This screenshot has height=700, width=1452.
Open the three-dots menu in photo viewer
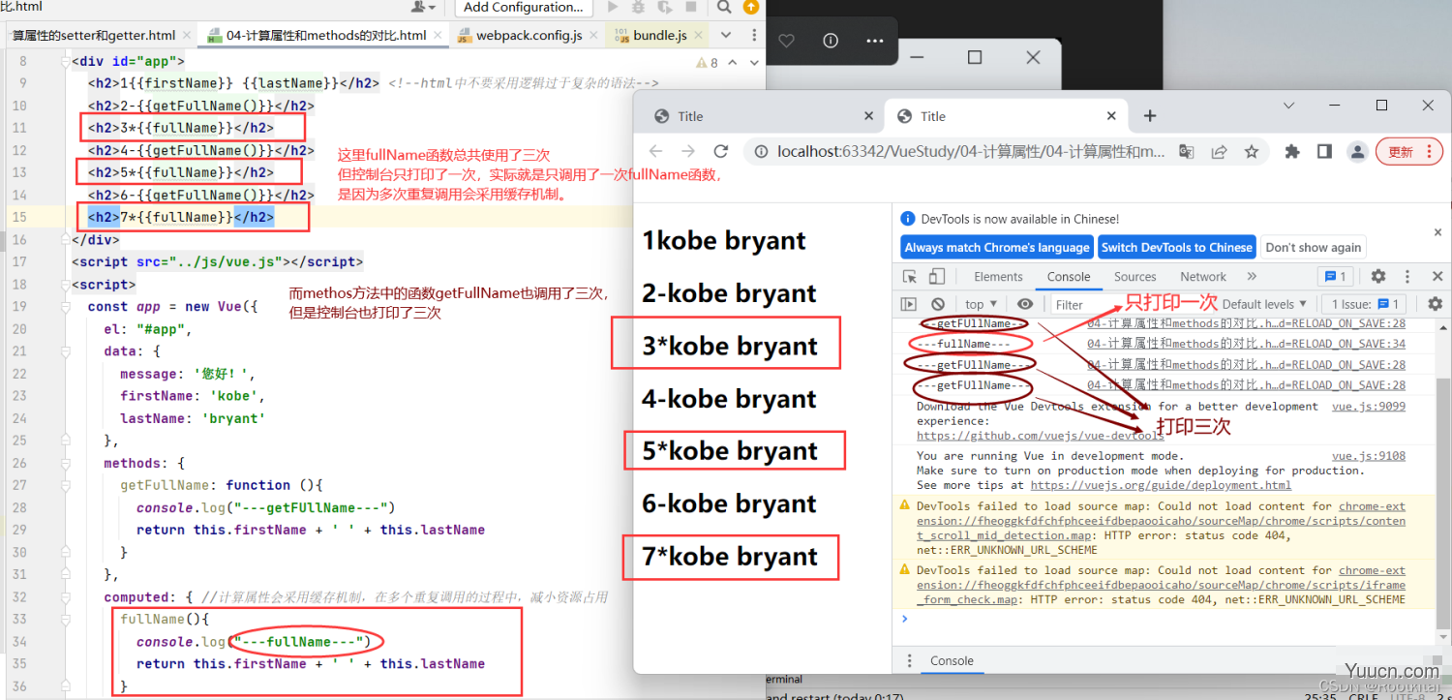874,41
